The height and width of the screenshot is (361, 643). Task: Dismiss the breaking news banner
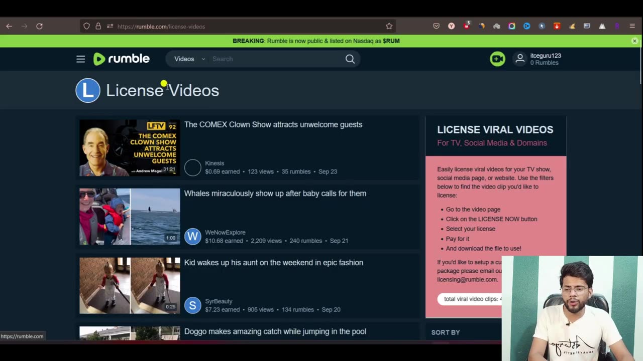coord(634,41)
